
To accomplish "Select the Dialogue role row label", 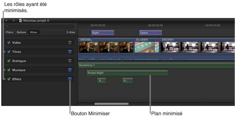I will click(x=19, y=61).
